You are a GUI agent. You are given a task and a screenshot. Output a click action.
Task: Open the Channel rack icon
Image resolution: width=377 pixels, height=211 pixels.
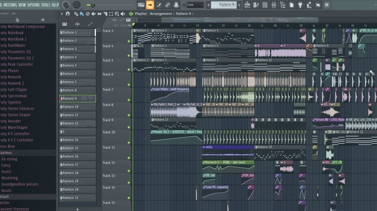[265, 5]
